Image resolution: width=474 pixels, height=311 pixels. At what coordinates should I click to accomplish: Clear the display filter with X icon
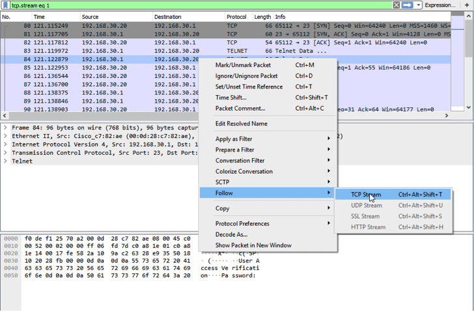[396, 5]
